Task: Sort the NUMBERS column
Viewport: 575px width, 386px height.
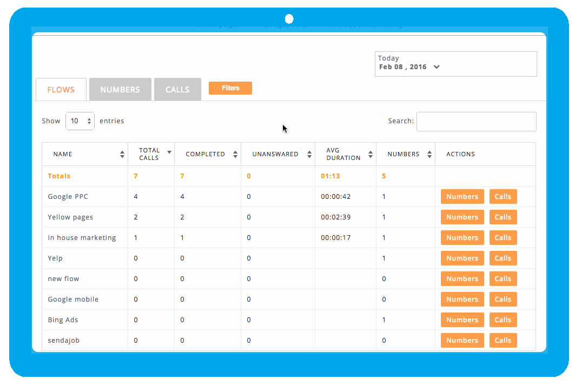Action: tap(430, 154)
